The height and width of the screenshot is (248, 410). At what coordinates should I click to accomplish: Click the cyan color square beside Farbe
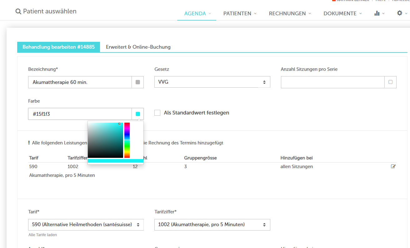pos(138,114)
